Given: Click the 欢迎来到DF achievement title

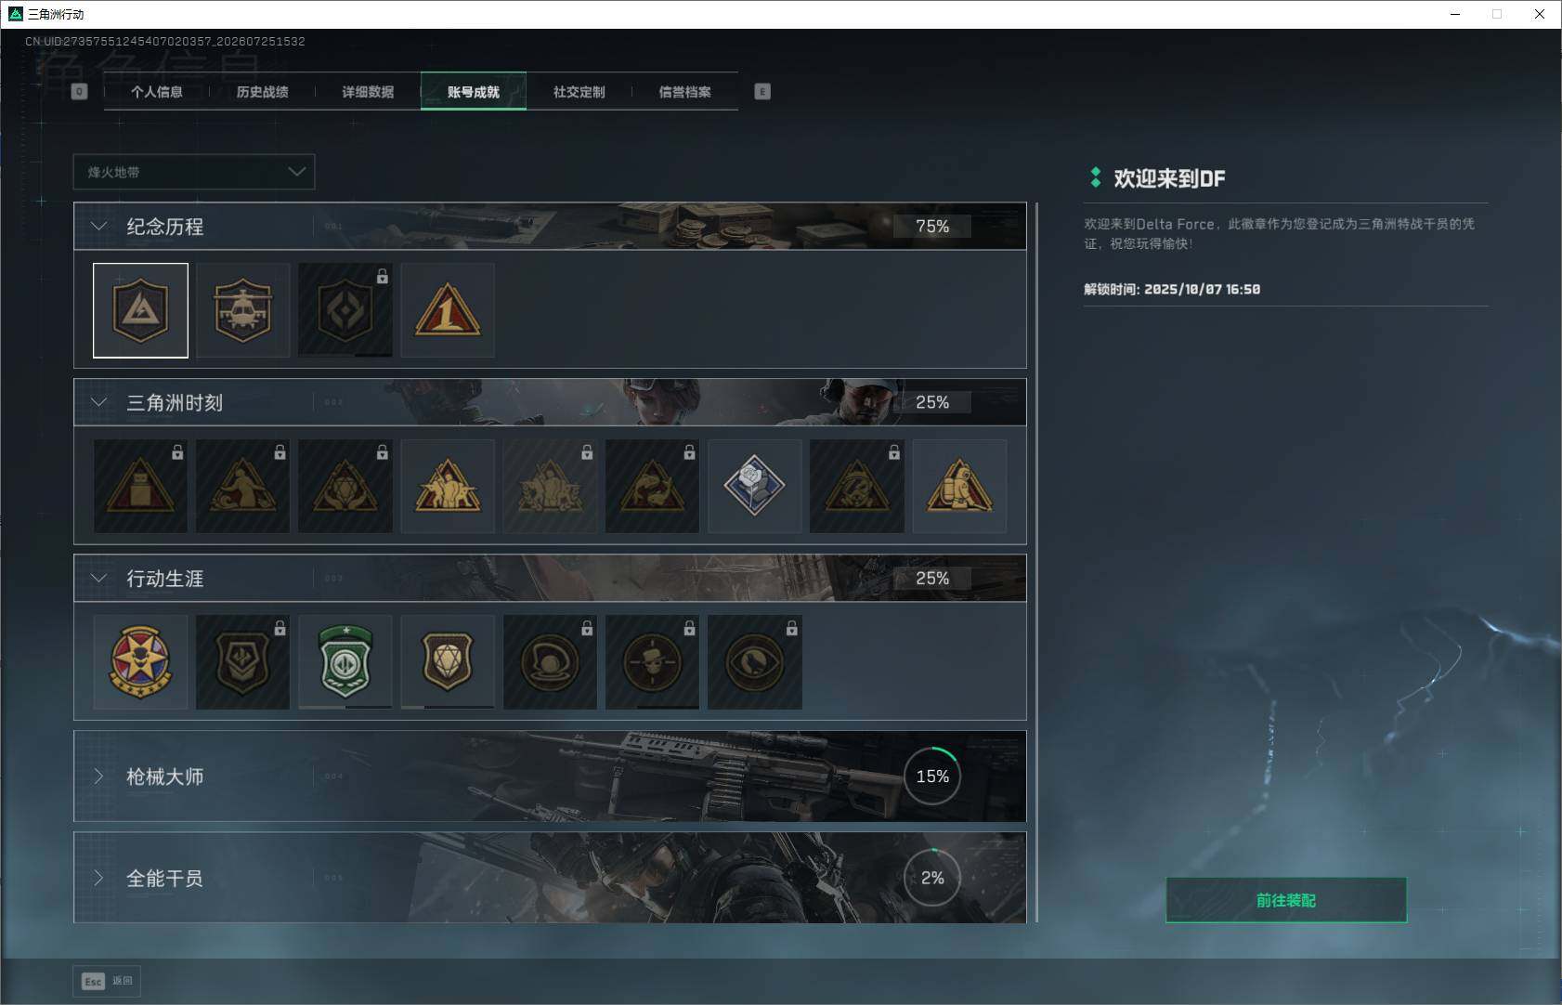Looking at the screenshot, I should click(x=1169, y=178).
